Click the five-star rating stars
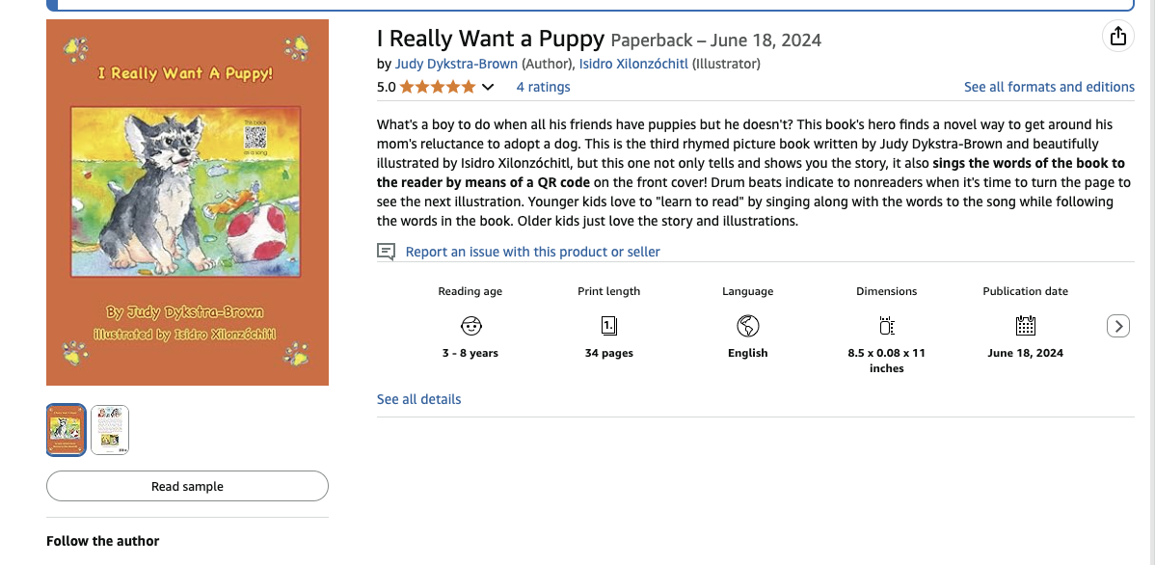Viewport: 1155px width, 565px height. point(438,87)
